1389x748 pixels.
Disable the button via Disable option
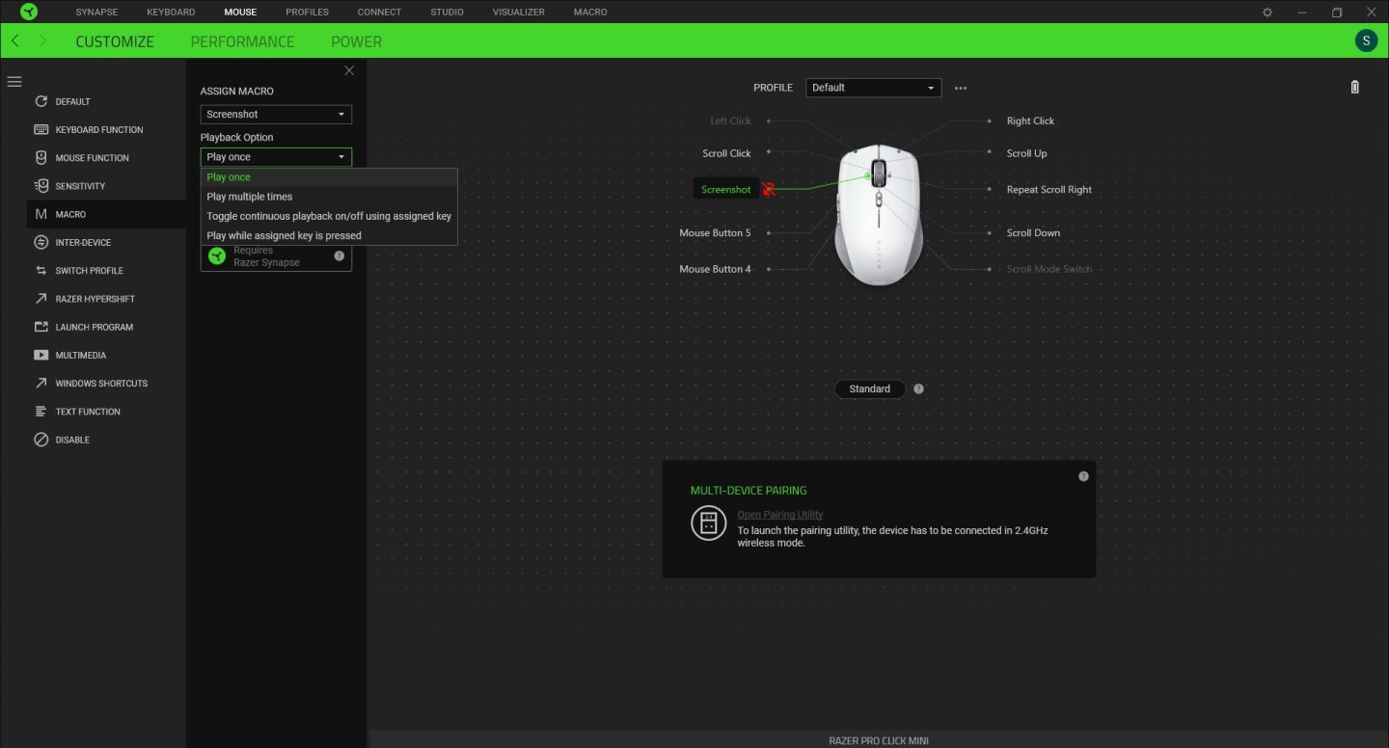pos(72,440)
